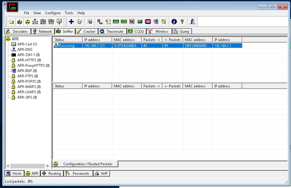The width and height of the screenshot is (291, 188).
Task: Click the Open file folder icon
Action: (x=11, y=22)
